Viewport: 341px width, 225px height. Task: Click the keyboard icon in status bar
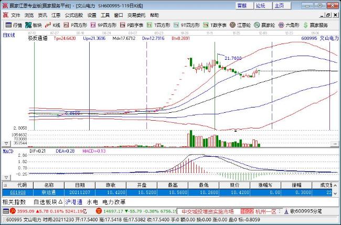(x=6, y=211)
